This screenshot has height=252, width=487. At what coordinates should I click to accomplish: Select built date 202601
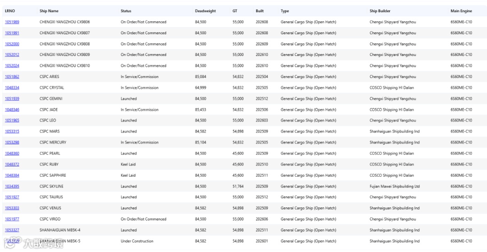point(262,241)
